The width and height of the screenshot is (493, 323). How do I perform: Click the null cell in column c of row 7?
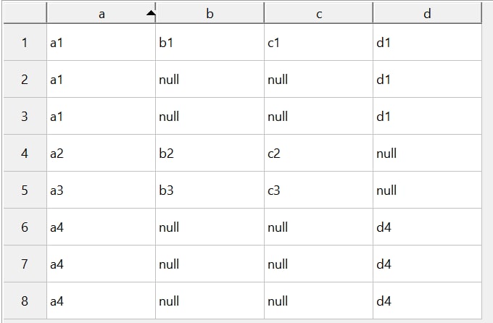point(318,264)
